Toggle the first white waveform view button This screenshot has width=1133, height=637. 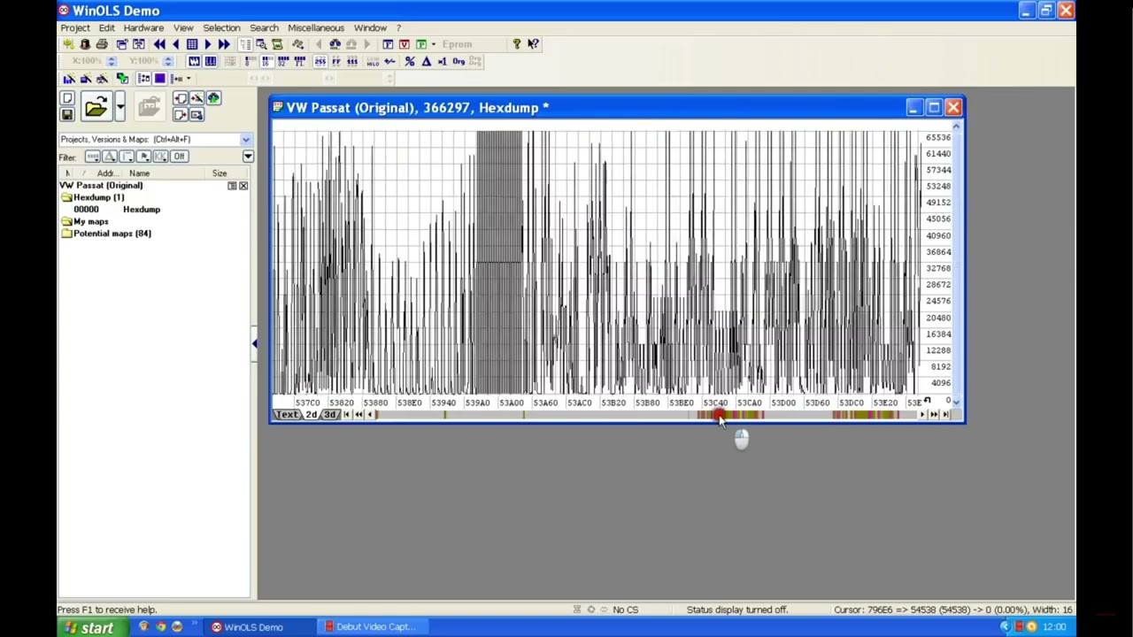(194, 61)
